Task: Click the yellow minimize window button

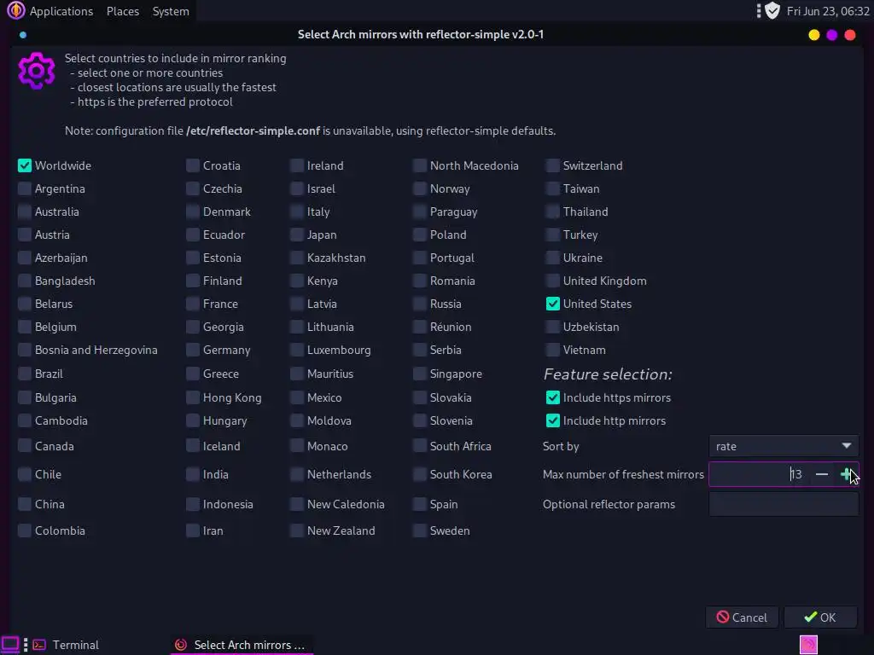Action: click(813, 34)
